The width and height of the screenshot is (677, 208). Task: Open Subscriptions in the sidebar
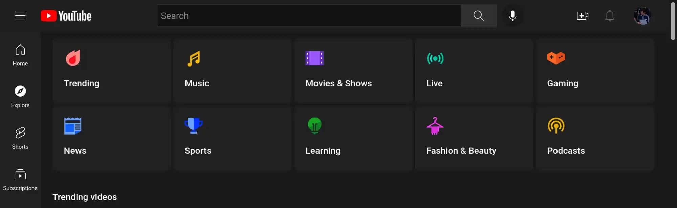[20, 180]
